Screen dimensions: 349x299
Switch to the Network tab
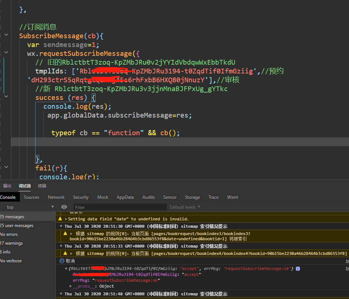click(x=56, y=197)
